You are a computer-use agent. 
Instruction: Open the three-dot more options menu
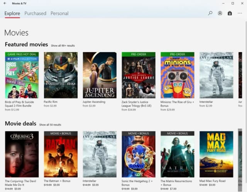coord(240,13)
